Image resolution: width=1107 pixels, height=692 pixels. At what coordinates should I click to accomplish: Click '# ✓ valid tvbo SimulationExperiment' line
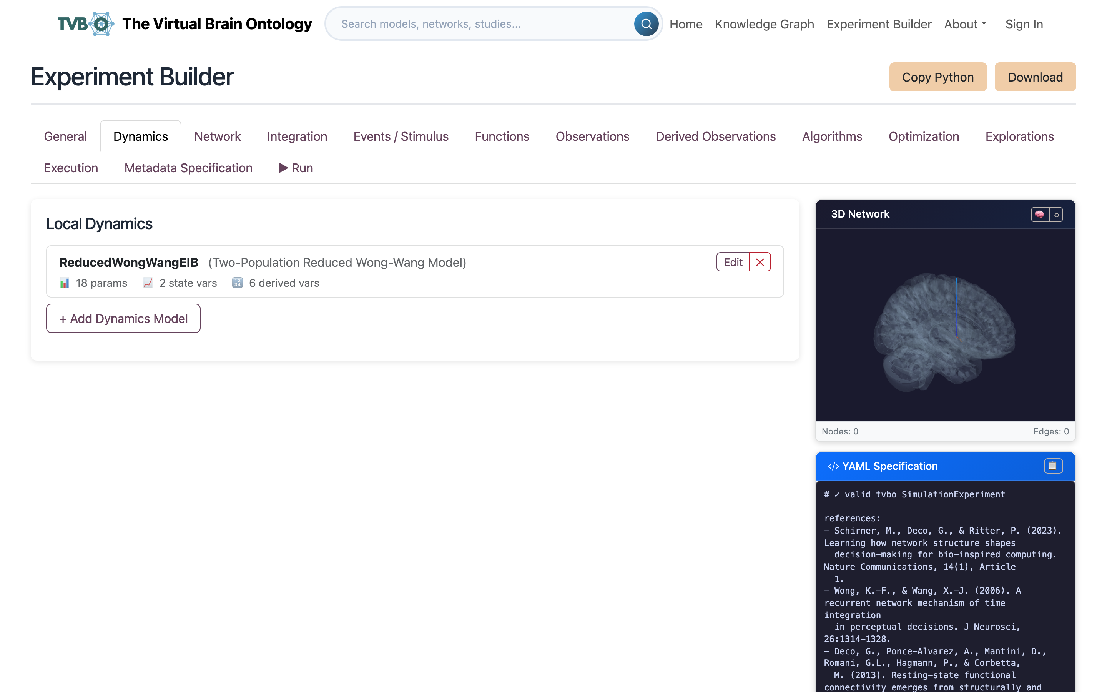coord(914,495)
